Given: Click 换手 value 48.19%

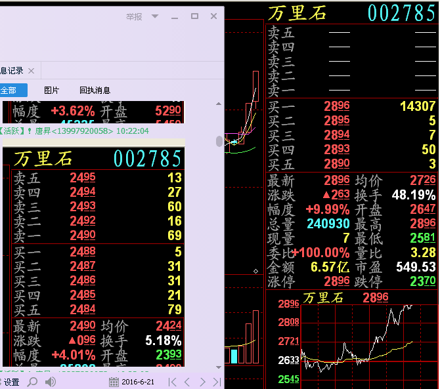Looking at the screenshot, I should pos(414,195).
